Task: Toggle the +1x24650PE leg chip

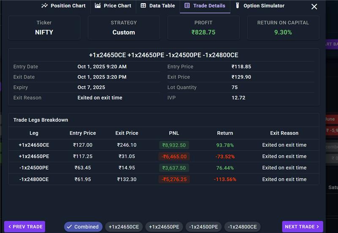Action: coord(164,227)
